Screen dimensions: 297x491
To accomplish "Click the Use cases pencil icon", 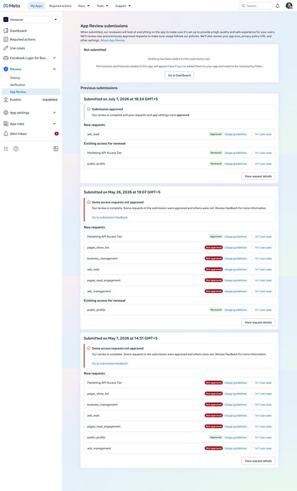I will tap(6, 48).
